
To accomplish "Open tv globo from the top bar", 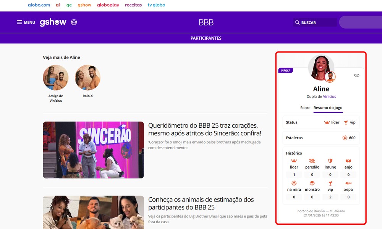I will coord(156,5).
